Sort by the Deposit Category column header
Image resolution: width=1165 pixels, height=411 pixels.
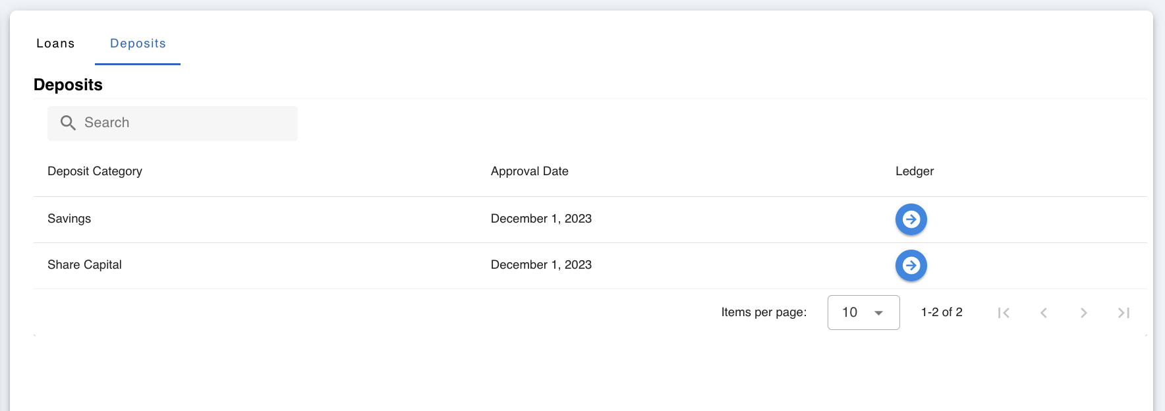tap(94, 171)
